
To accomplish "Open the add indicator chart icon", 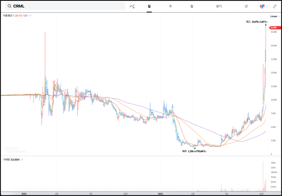I will pyautogui.click(x=132, y=6).
